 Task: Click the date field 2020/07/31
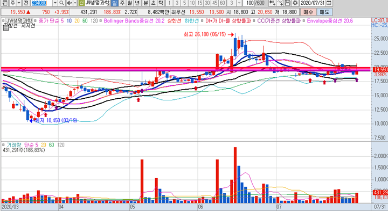(x=312, y=3)
